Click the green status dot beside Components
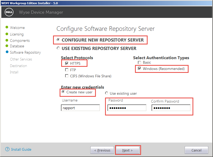Image resolution: width=213 pixels, height=157 pixels. pyautogui.click(x=7, y=40)
